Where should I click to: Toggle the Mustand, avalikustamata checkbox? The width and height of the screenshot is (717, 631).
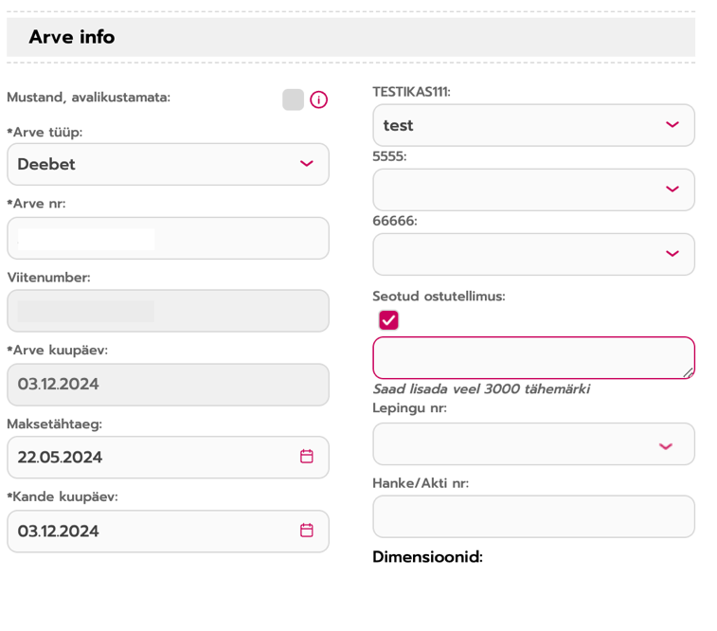coord(293,99)
